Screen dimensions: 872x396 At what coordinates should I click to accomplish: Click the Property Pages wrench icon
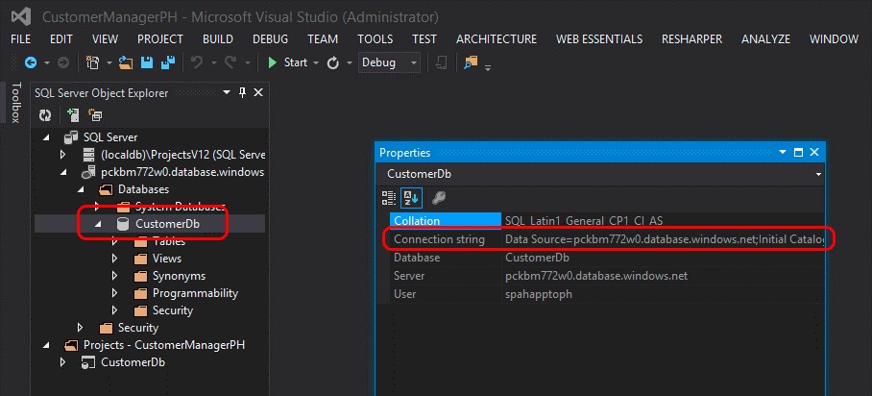(439, 198)
